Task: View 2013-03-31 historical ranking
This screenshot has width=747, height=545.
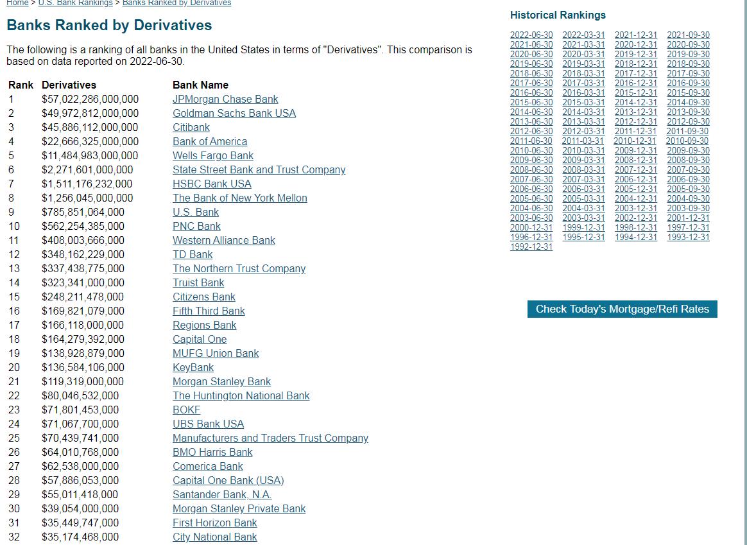Action: point(583,121)
